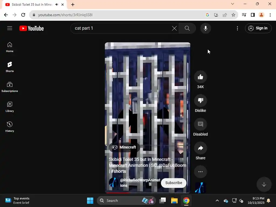Open Chrome's three-dot menu

[270, 15]
